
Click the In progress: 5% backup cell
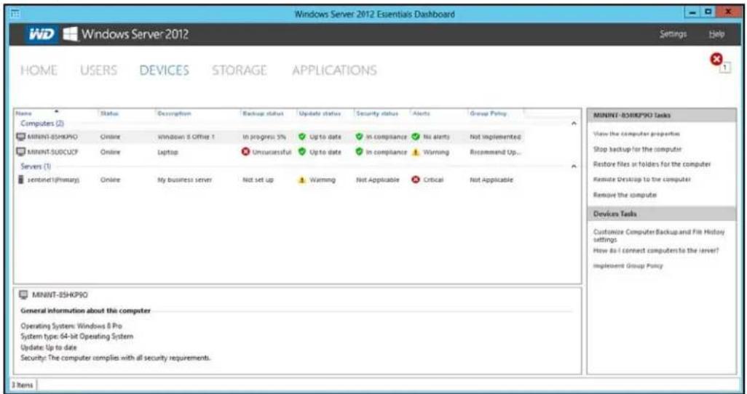click(264, 137)
